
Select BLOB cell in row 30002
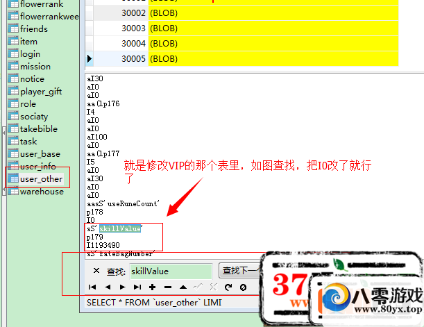pos(273,13)
